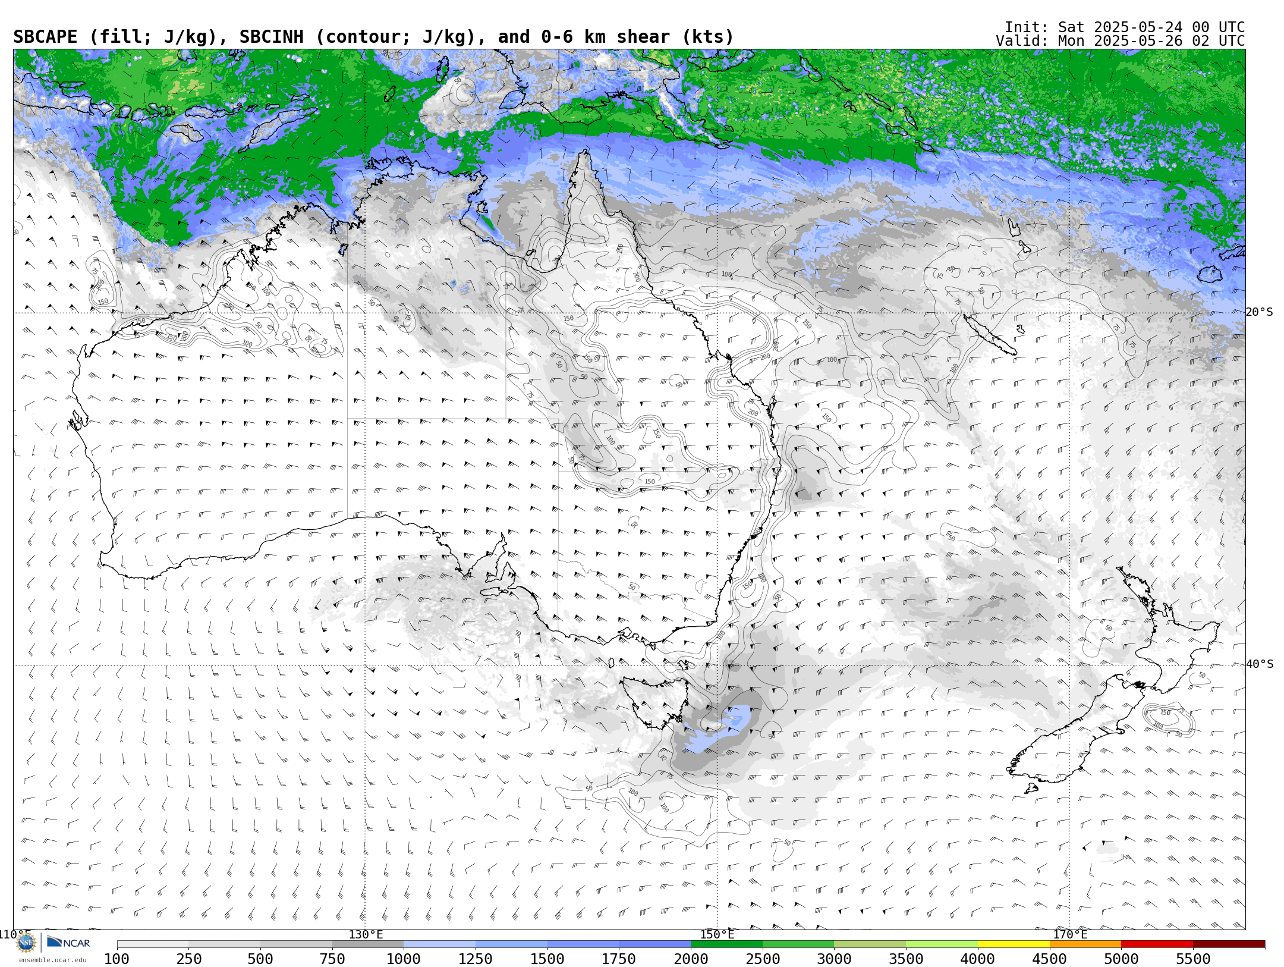Click the 1750 colorbar tick label

coord(619,959)
